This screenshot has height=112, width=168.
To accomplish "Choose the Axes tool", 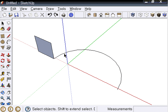I will pyautogui.click(x=3, y=85).
